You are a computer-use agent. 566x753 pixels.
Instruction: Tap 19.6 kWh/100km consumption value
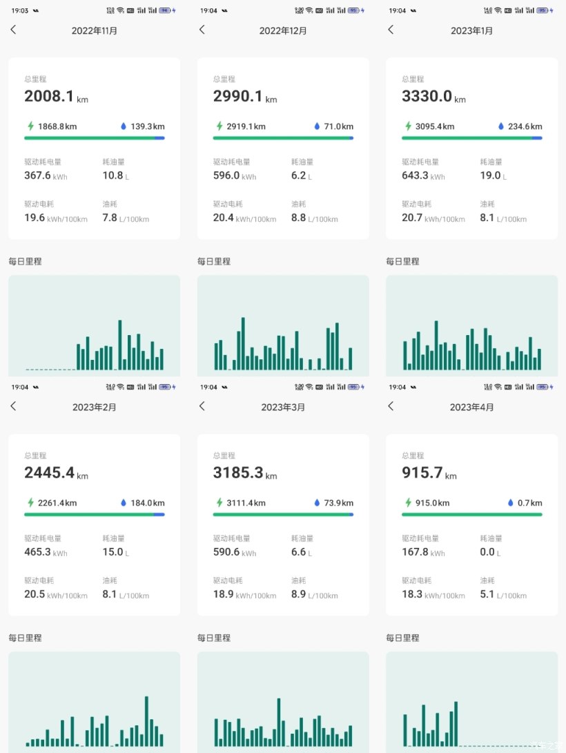(x=56, y=218)
